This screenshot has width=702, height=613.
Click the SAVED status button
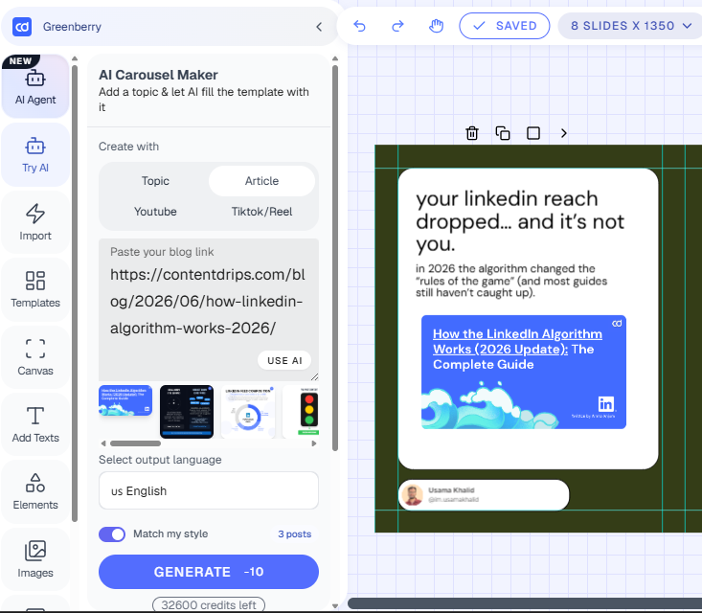tap(505, 26)
